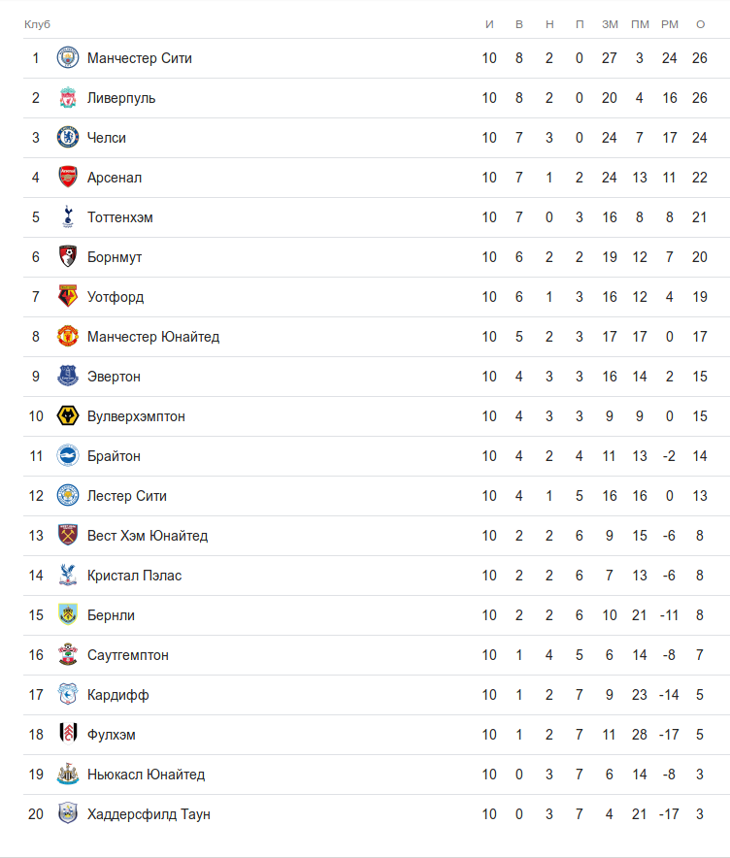Click the Клуб column header
This screenshot has height=858, width=730.
(x=37, y=23)
